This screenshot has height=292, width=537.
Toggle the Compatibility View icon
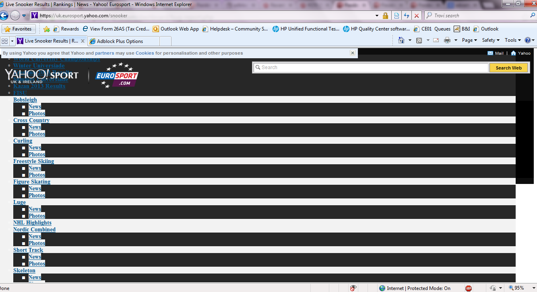(397, 16)
